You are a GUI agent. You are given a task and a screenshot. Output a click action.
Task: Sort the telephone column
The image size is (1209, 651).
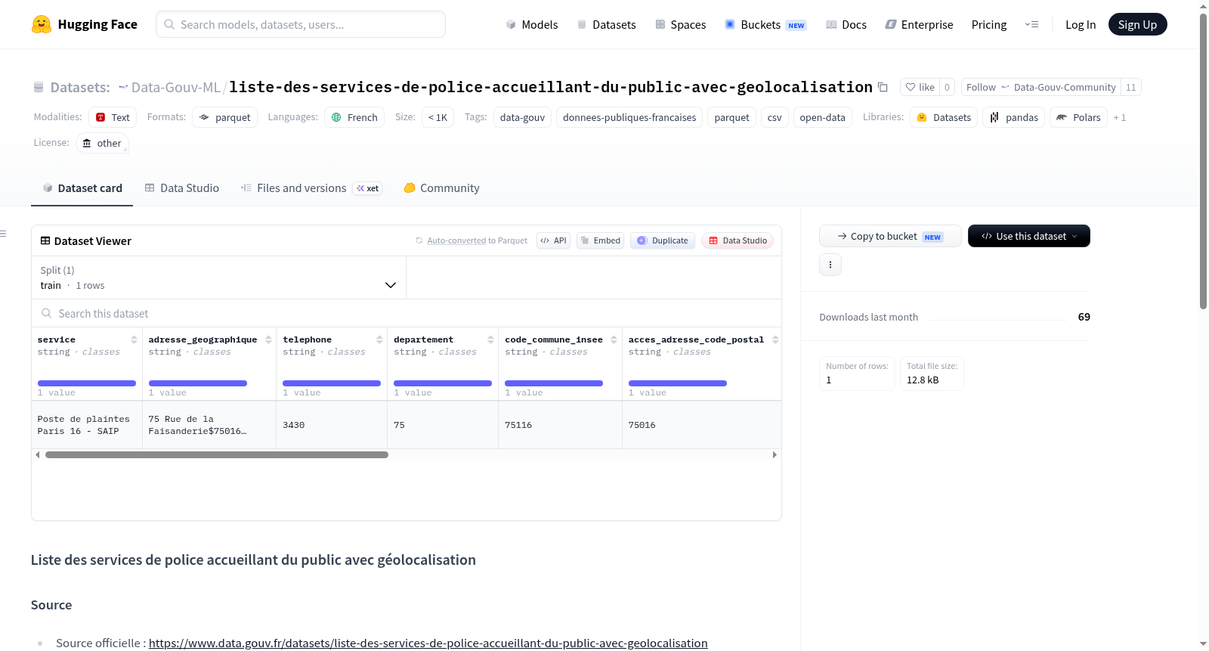(x=379, y=339)
